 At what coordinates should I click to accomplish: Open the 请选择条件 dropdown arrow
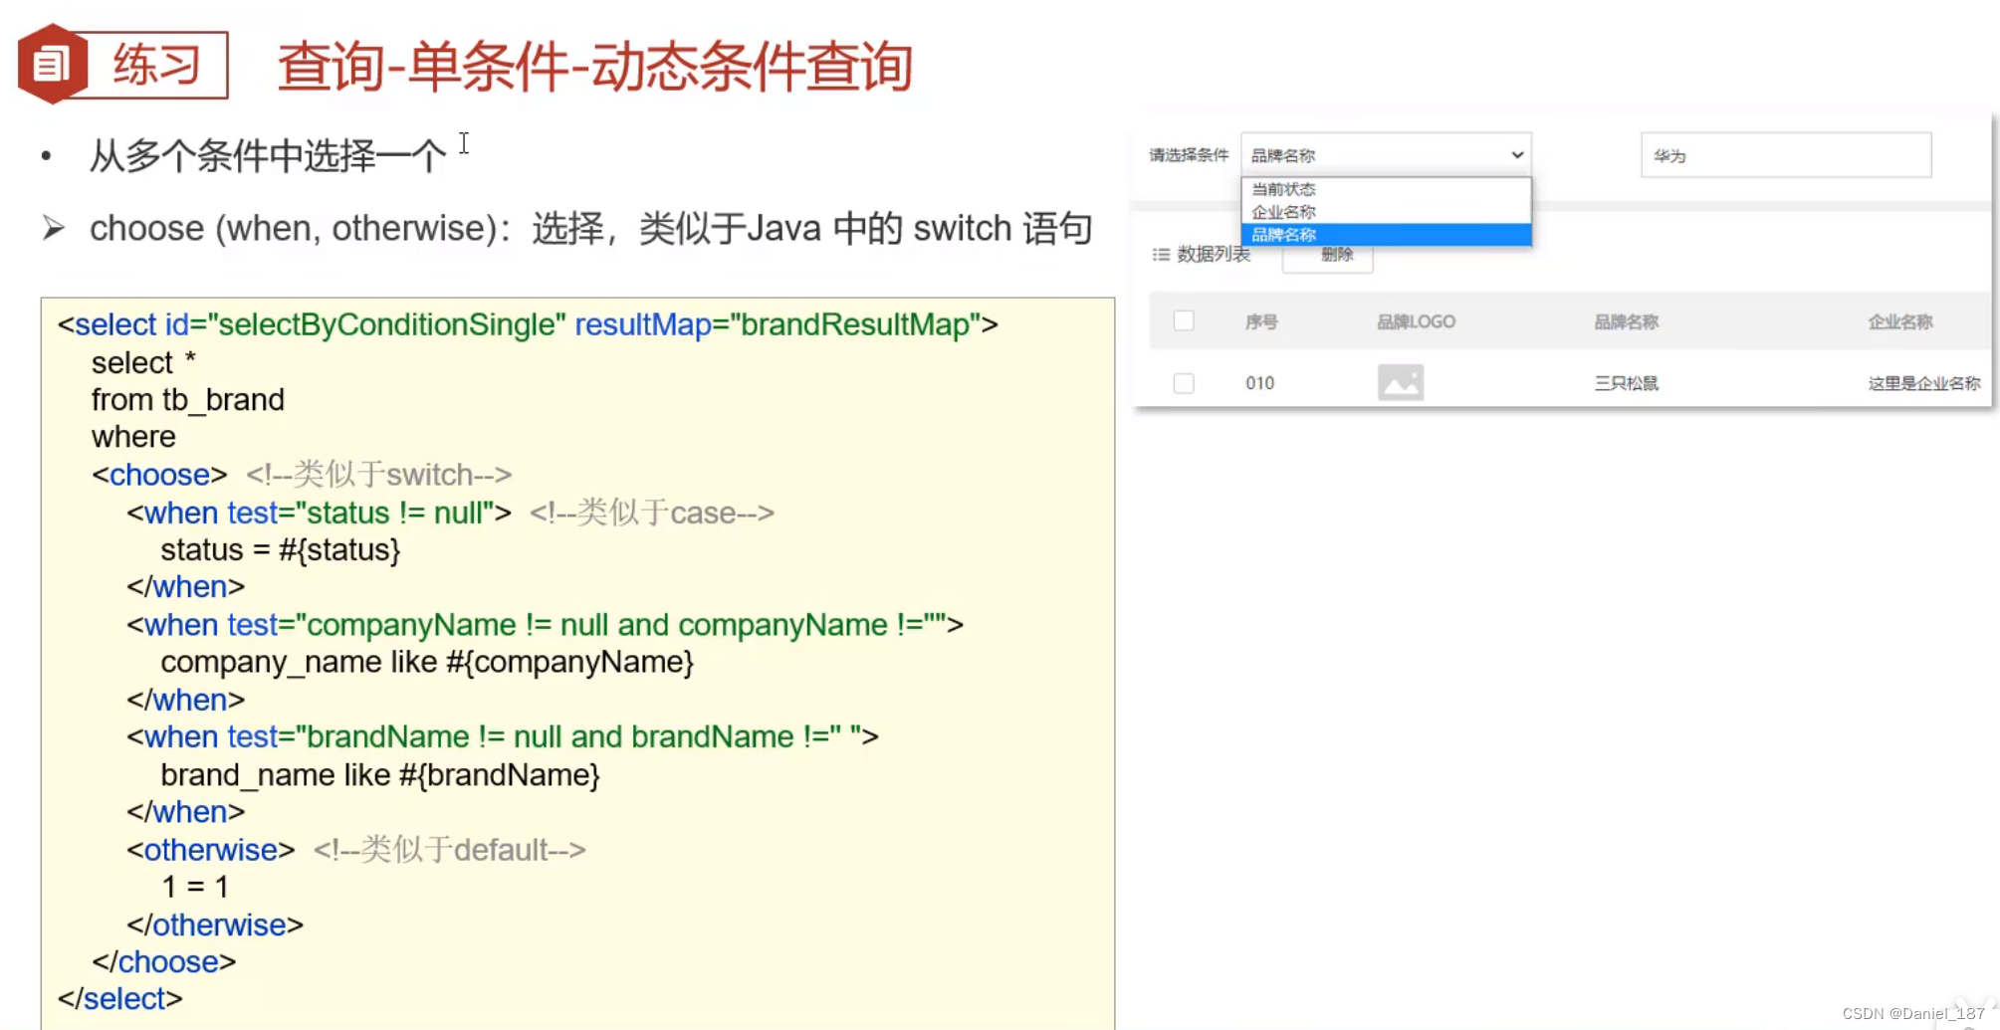coord(1516,155)
